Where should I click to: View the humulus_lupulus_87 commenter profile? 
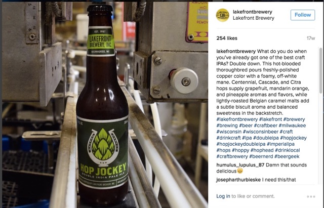(x=240, y=165)
